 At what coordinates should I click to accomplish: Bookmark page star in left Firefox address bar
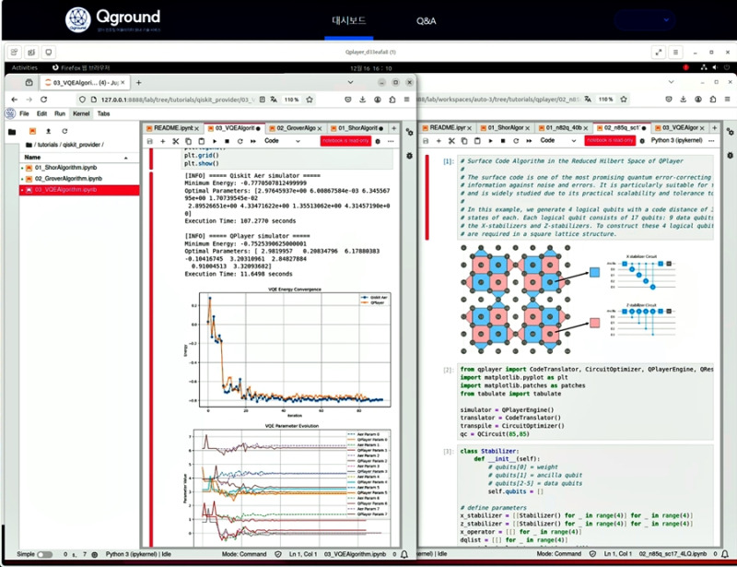pos(310,100)
